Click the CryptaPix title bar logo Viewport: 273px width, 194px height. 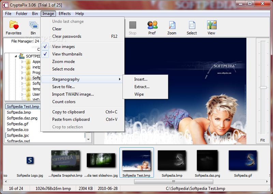(5, 5)
